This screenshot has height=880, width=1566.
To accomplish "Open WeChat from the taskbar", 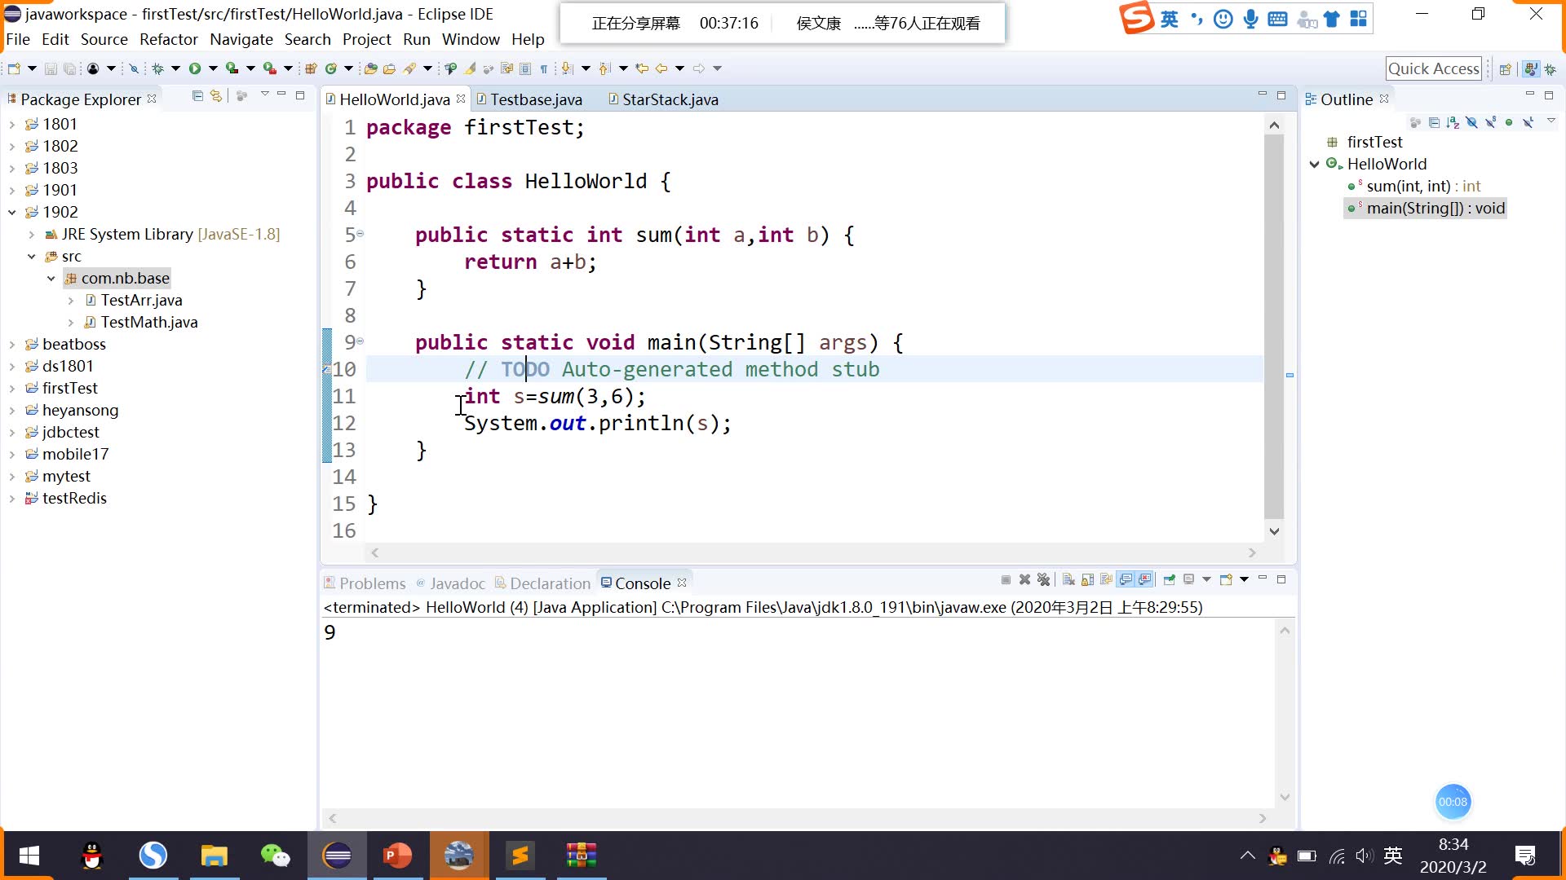I will tap(275, 856).
